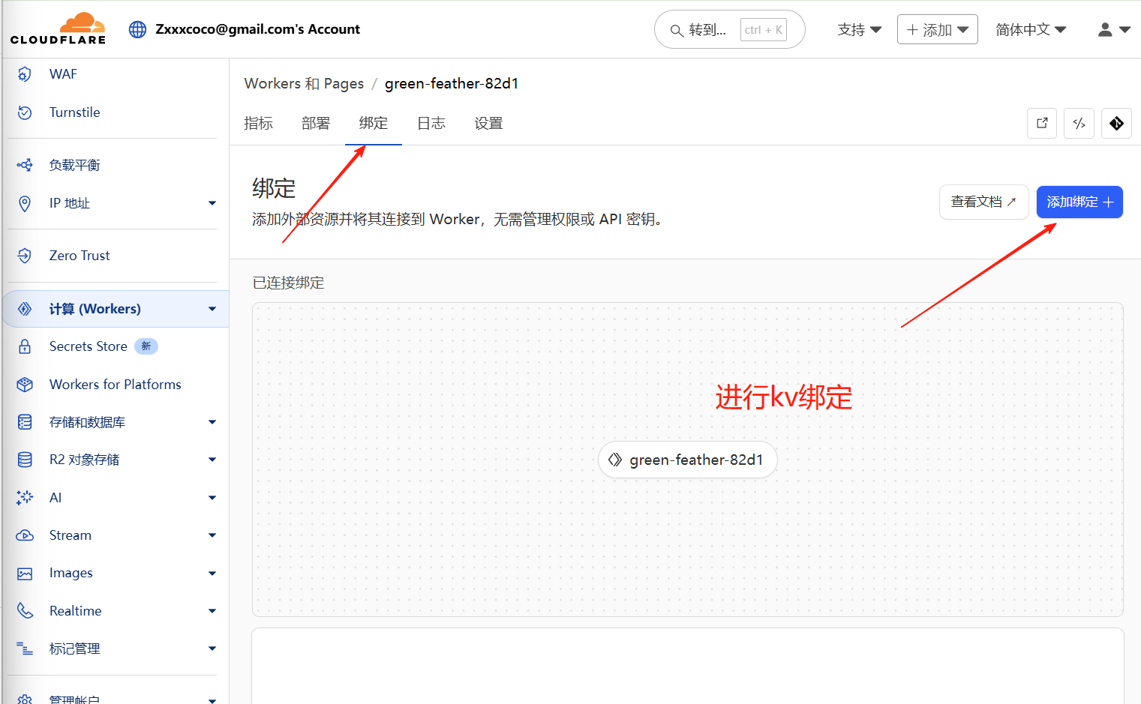Click the green-feather-82d1 breadcrumb text
Viewport: 1141px width, 704px height.
point(452,84)
